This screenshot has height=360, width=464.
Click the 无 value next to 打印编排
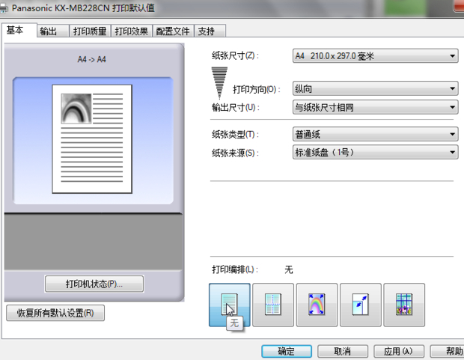[289, 269]
